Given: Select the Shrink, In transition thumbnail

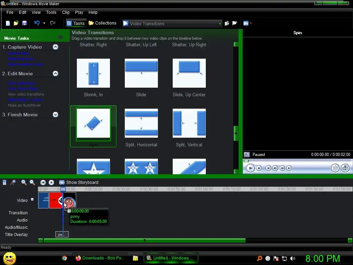Looking at the screenshot, I should coord(93,73).
